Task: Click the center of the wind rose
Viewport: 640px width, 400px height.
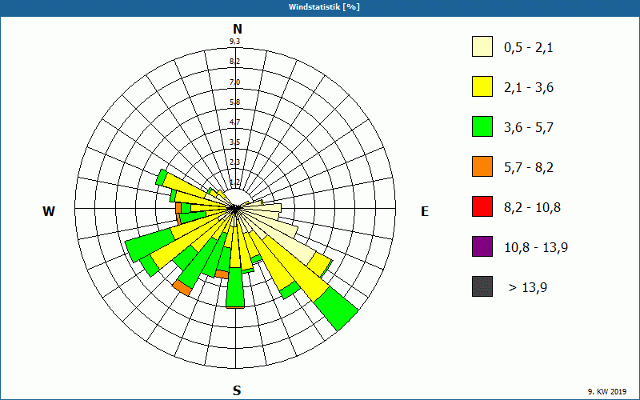Action: click(x=235, y=209)
